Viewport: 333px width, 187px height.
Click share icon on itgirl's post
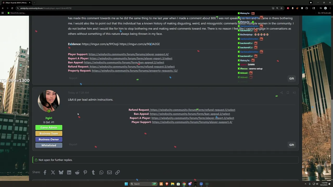[x=281, y=93]
